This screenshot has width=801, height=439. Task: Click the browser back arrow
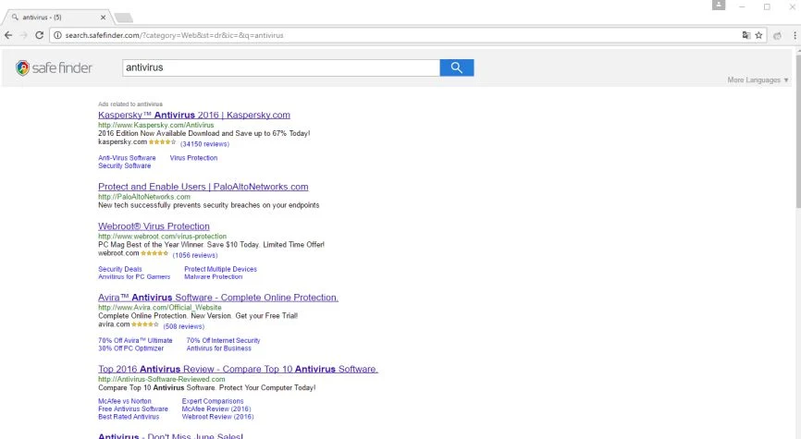[8, 35]
